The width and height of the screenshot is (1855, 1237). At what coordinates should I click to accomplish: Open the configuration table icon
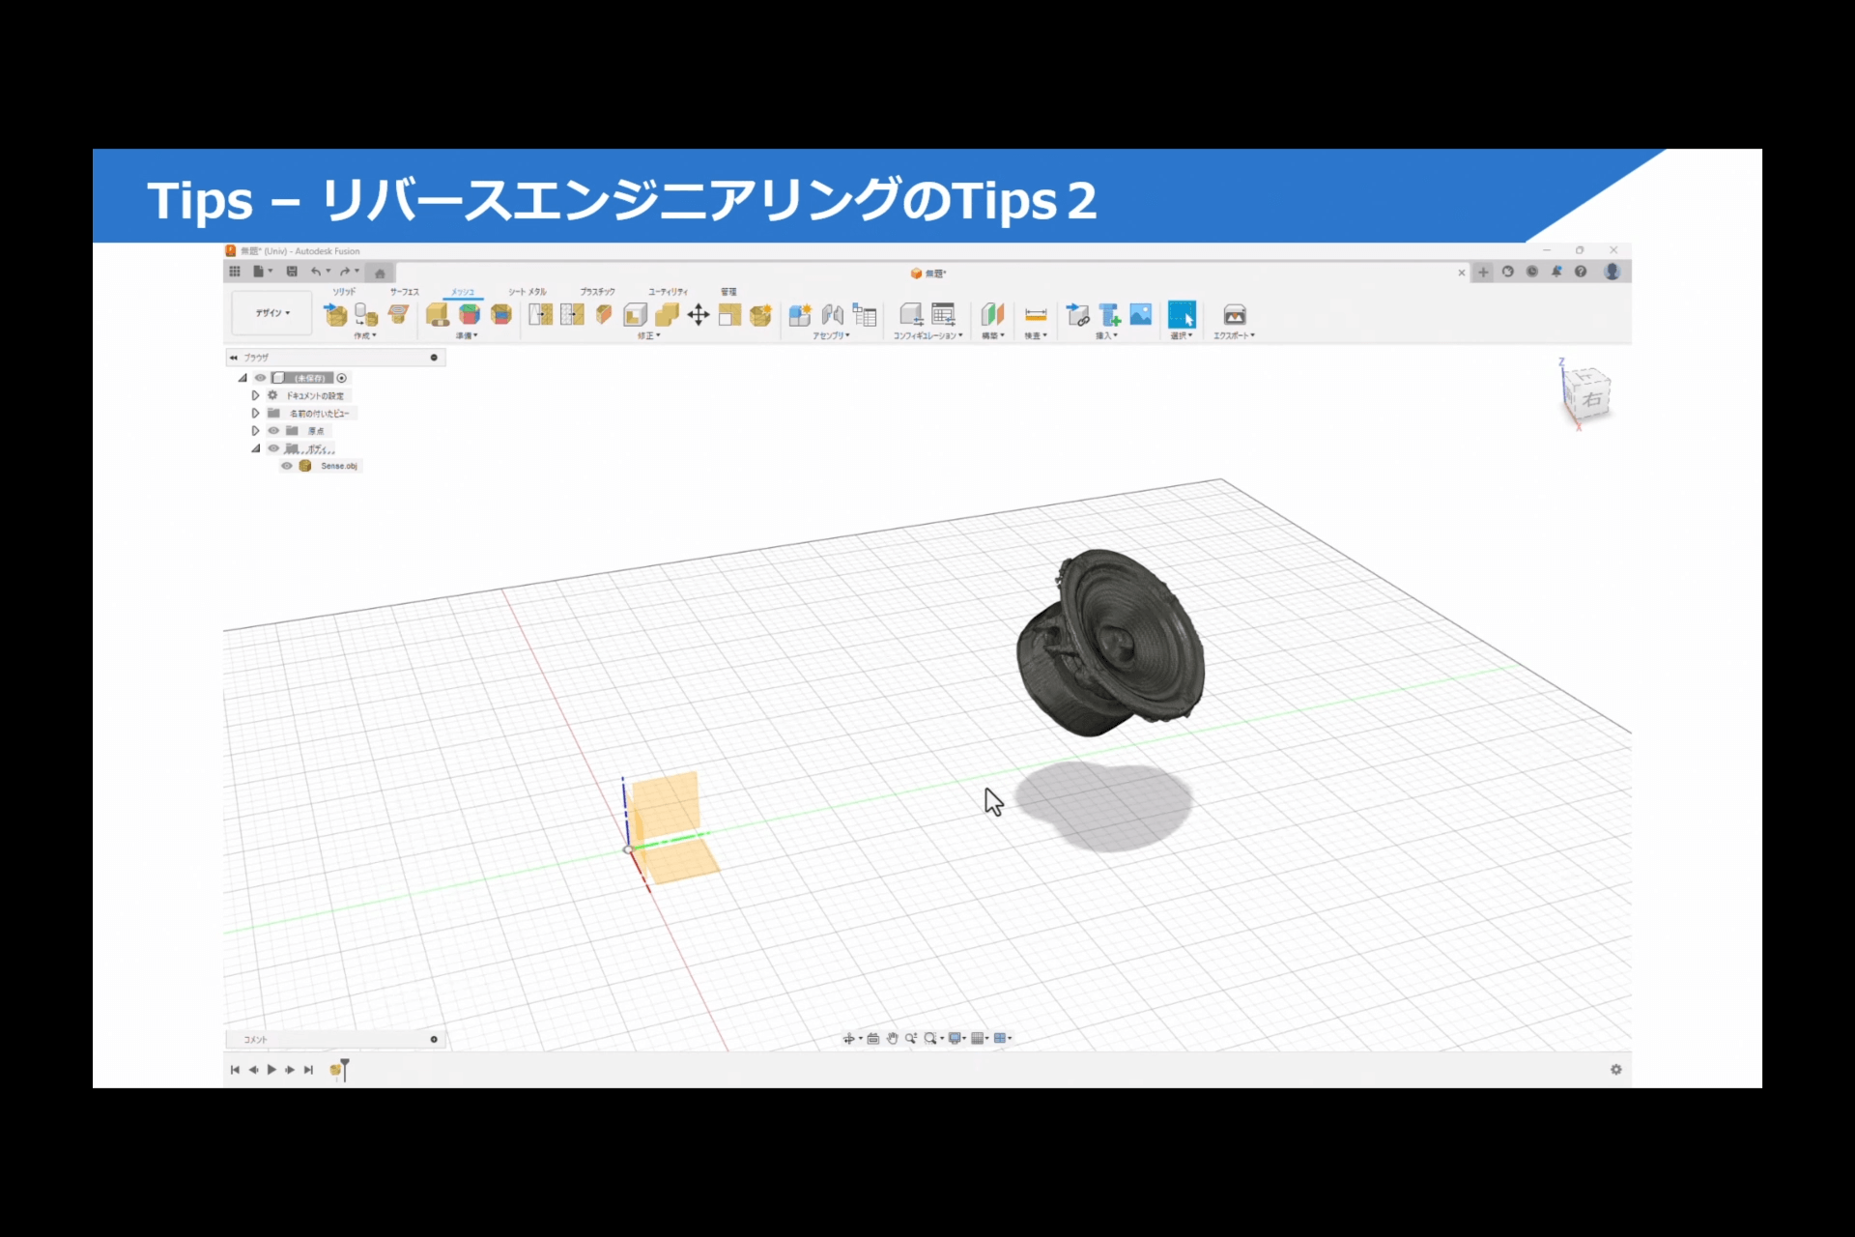pos(943,314)
